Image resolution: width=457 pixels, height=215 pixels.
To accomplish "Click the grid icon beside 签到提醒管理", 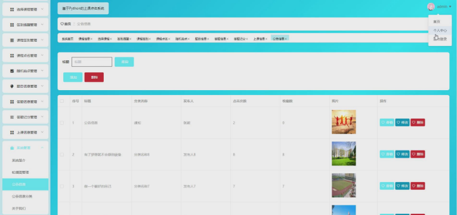I will 12,25.
